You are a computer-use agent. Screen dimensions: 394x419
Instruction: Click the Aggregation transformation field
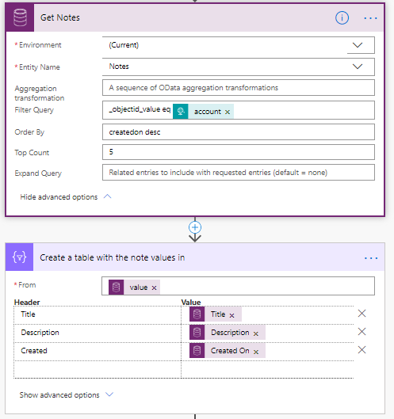click(239, 88)
